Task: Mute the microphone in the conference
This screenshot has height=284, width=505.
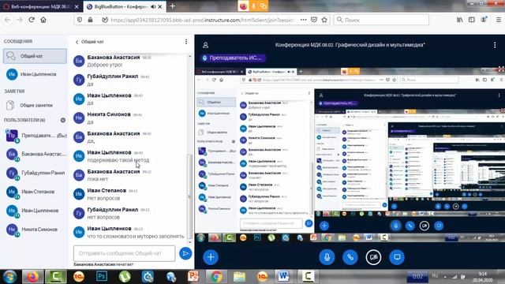Action: pos(327,257)
